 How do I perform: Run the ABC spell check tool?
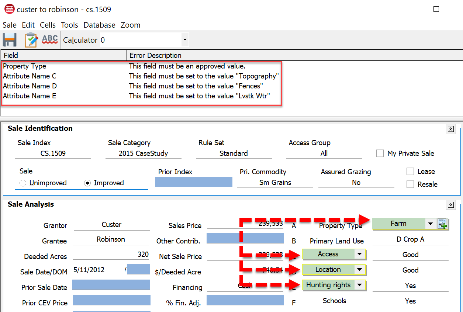coord(50,39)
